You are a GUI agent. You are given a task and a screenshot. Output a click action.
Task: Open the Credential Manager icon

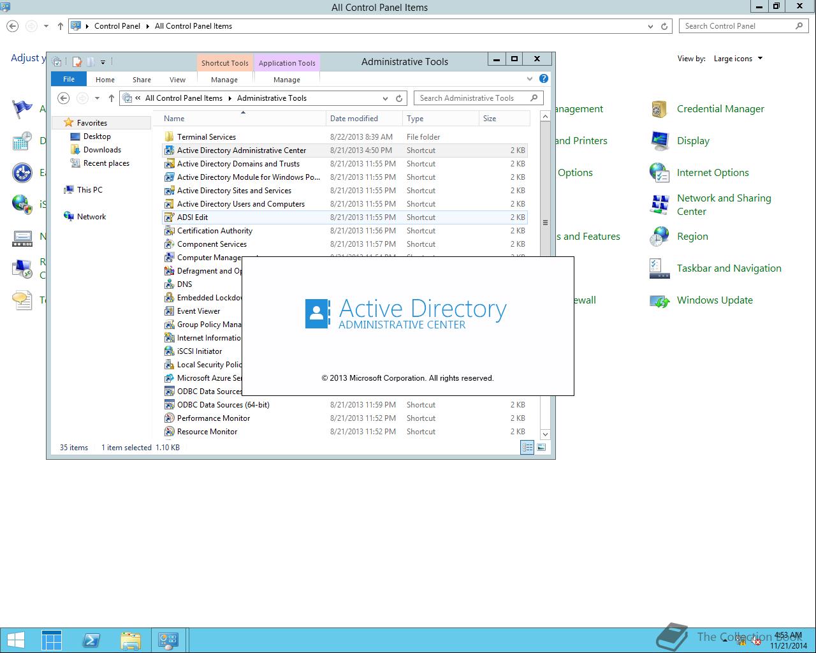(x=720, y=109)
